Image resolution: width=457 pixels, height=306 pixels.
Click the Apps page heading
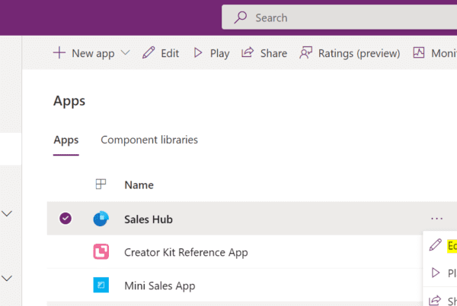pyautogui.click(x=69, y=102)
